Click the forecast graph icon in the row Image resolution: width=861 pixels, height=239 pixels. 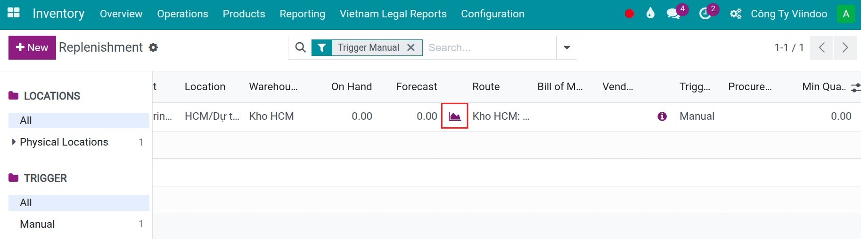(x=454, y=116)
